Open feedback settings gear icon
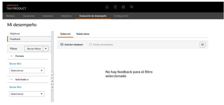Screen dimensions: 224x105 pyautogui.click(x=202, y=45)
